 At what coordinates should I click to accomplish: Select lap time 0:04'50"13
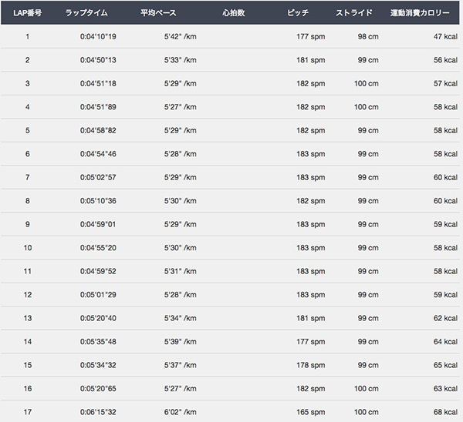tap(98, 60)
